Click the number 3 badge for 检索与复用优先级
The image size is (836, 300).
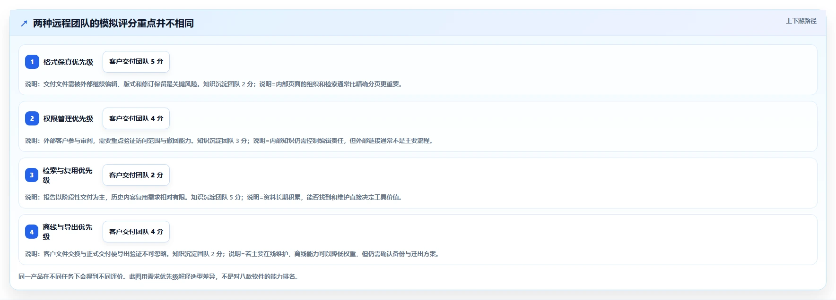(x=32, y=175)
